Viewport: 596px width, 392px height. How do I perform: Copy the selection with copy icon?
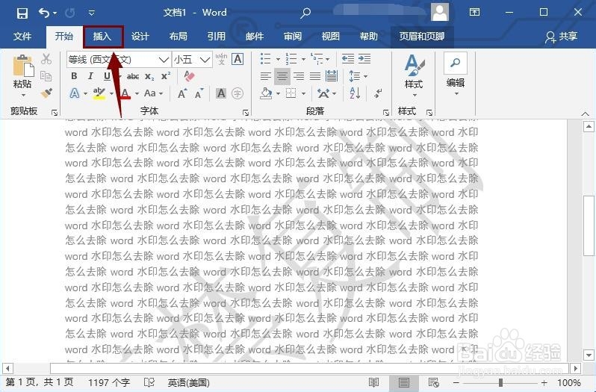46,76
